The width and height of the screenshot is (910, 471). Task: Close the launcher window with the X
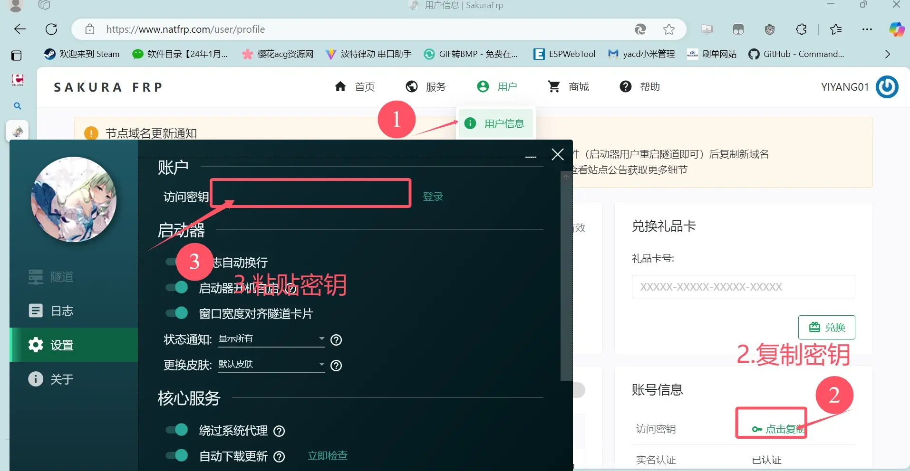(558, 154)
